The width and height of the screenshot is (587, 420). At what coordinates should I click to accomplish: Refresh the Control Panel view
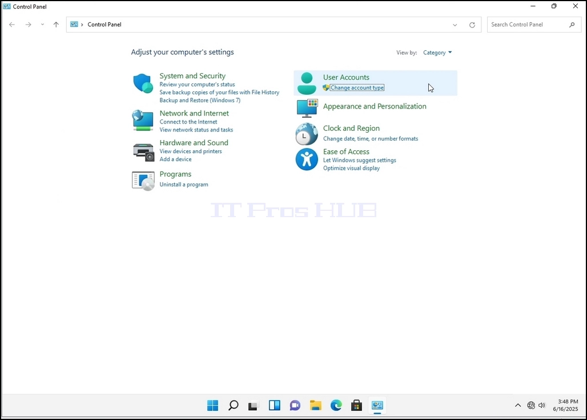(472, 25)
